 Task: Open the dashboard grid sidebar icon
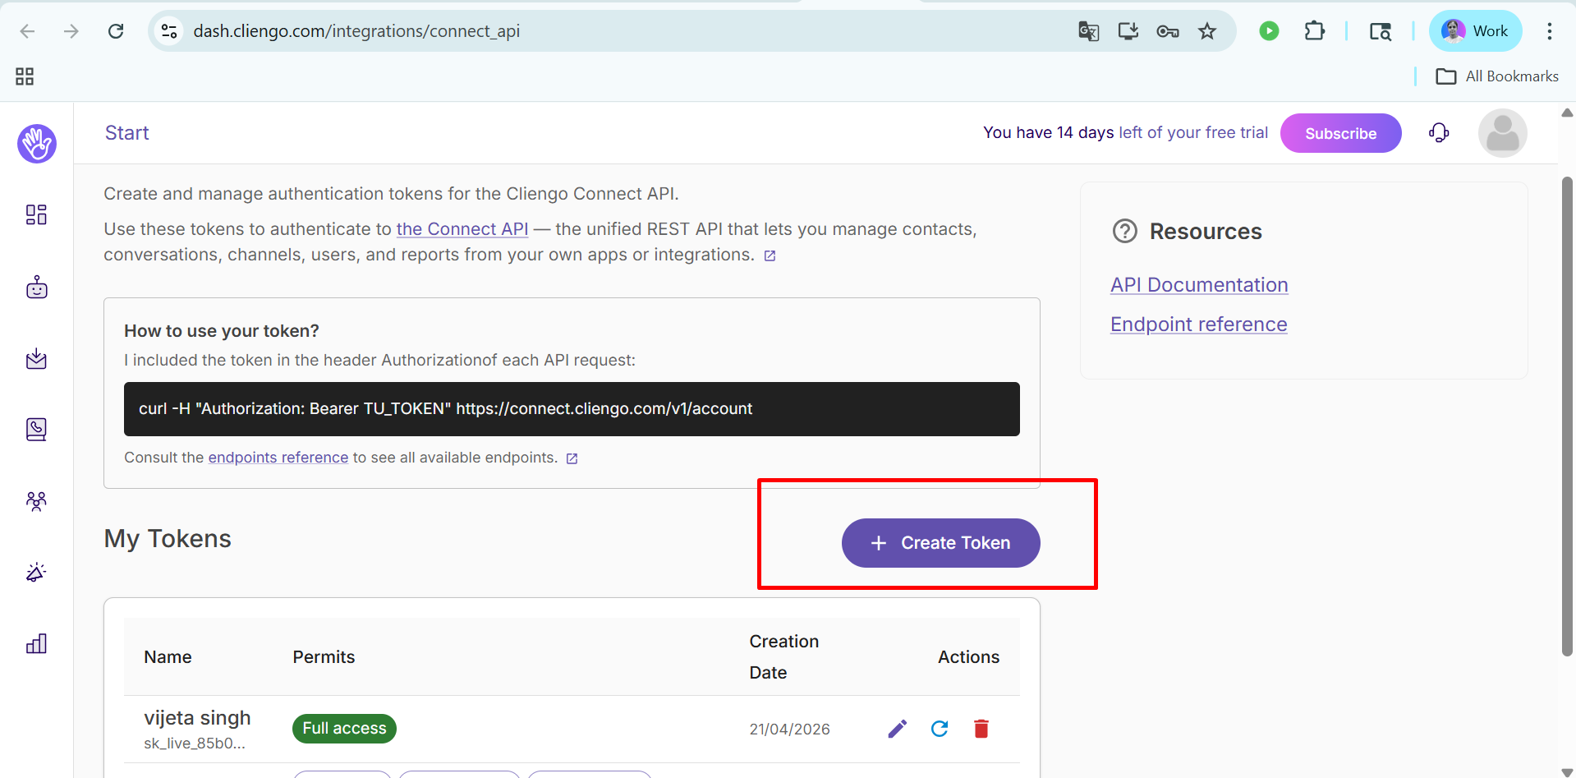36,215
